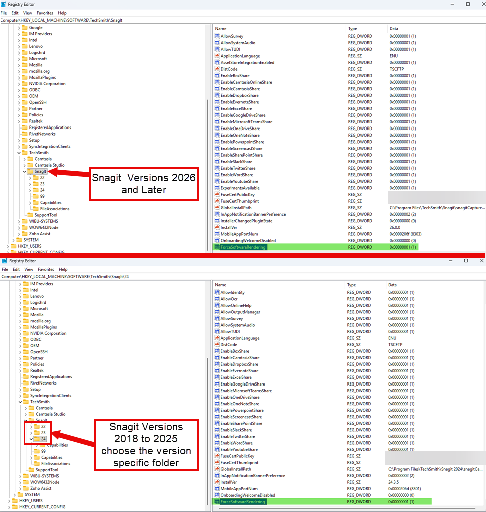Click the Data column header in upper window

click(394, 29)
